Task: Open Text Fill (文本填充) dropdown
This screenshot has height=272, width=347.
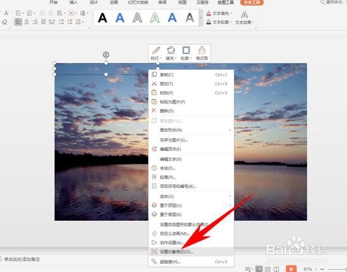Action: pyautogui.click(x=219, y=13)
